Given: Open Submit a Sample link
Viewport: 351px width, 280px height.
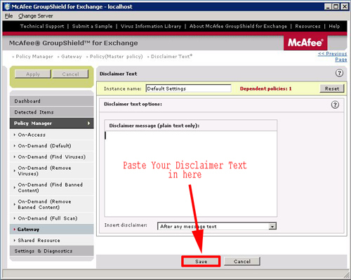Looking at the screenshot, I should tap(92, 26).
